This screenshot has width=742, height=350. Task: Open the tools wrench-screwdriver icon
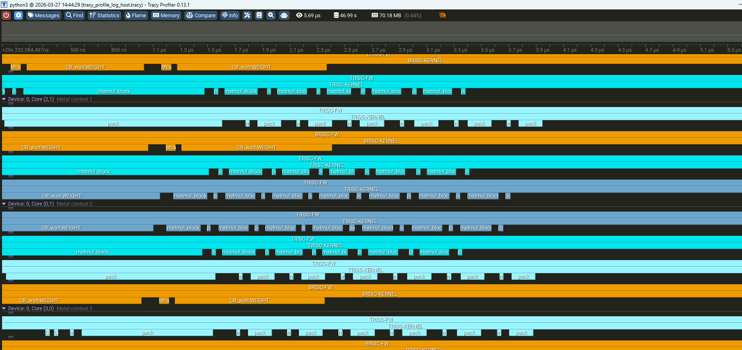point(247,15)
